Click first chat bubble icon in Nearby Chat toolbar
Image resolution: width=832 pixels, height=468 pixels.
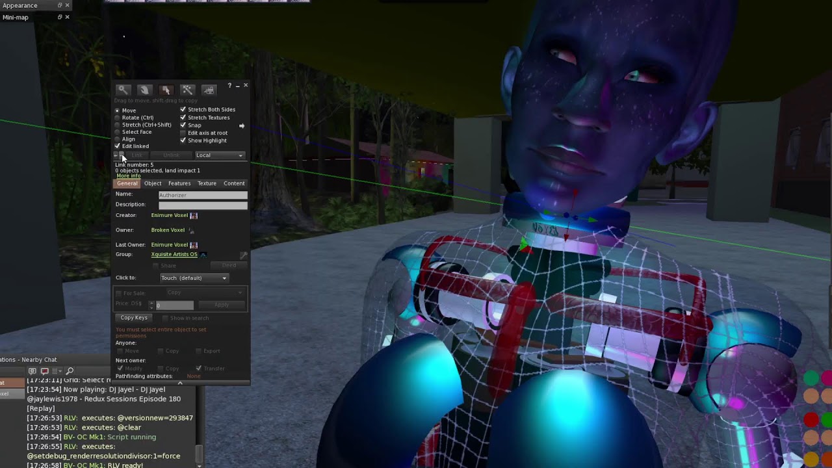[32, 371]
